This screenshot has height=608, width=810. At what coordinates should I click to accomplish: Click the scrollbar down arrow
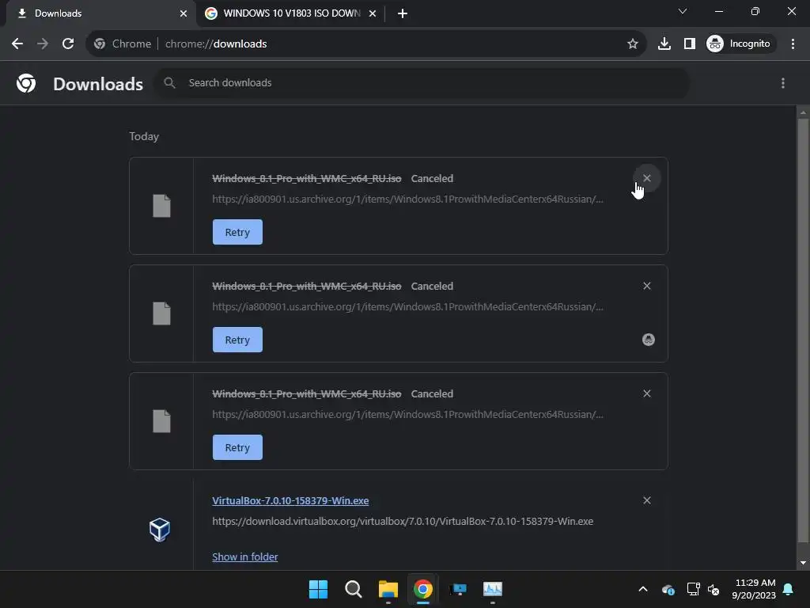pyautogui.click(x=803, y=563)
